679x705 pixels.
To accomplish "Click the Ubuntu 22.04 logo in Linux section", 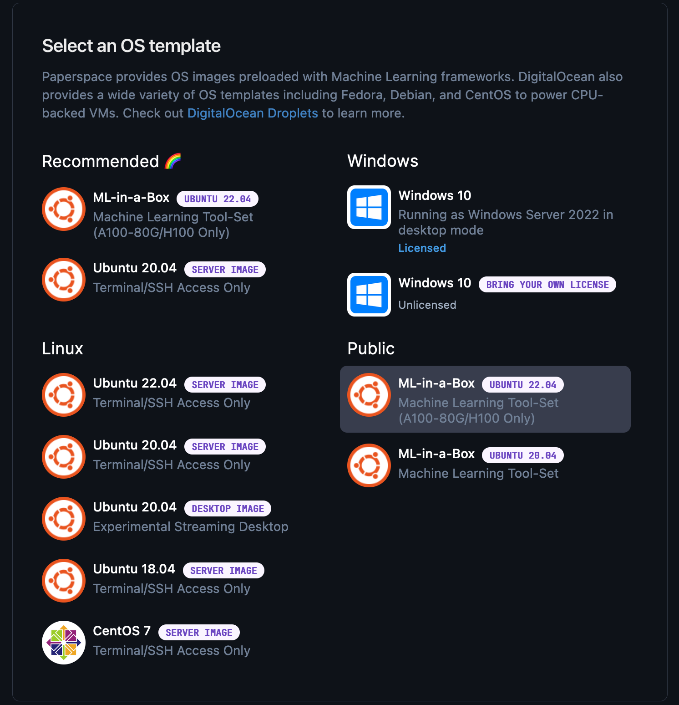I will pos(64,395).
